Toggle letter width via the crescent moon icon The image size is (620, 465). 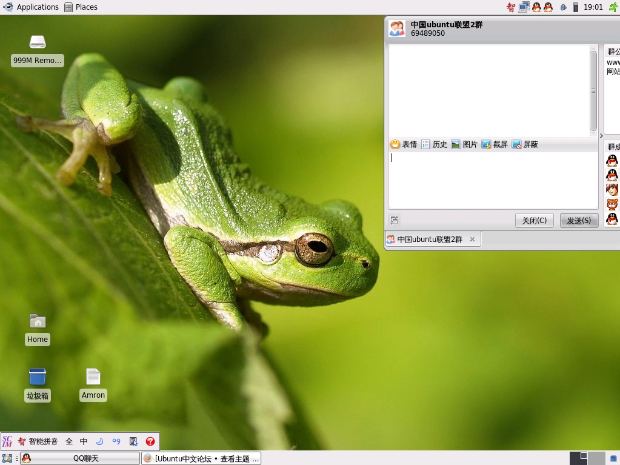click(x=99, y=441)
